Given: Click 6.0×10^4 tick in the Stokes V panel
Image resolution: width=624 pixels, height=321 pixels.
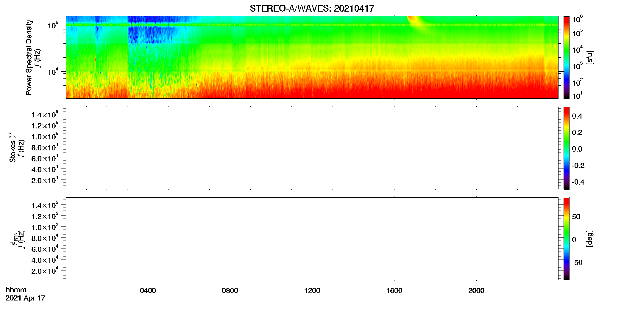Looking at the screenshot, I should pyautogui.click(x=45, y=158).
